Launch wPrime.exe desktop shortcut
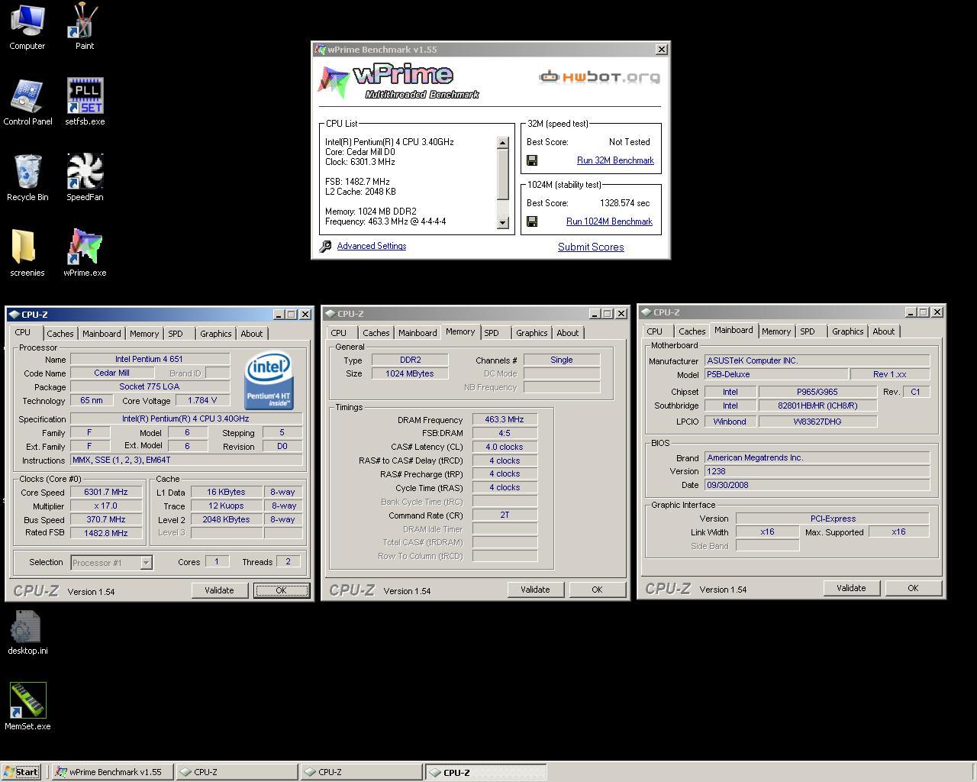Viewport: 977px width, 782px height. [85, 254]
